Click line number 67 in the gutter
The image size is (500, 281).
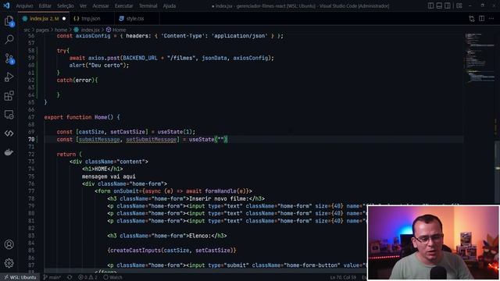coord(31,117)
